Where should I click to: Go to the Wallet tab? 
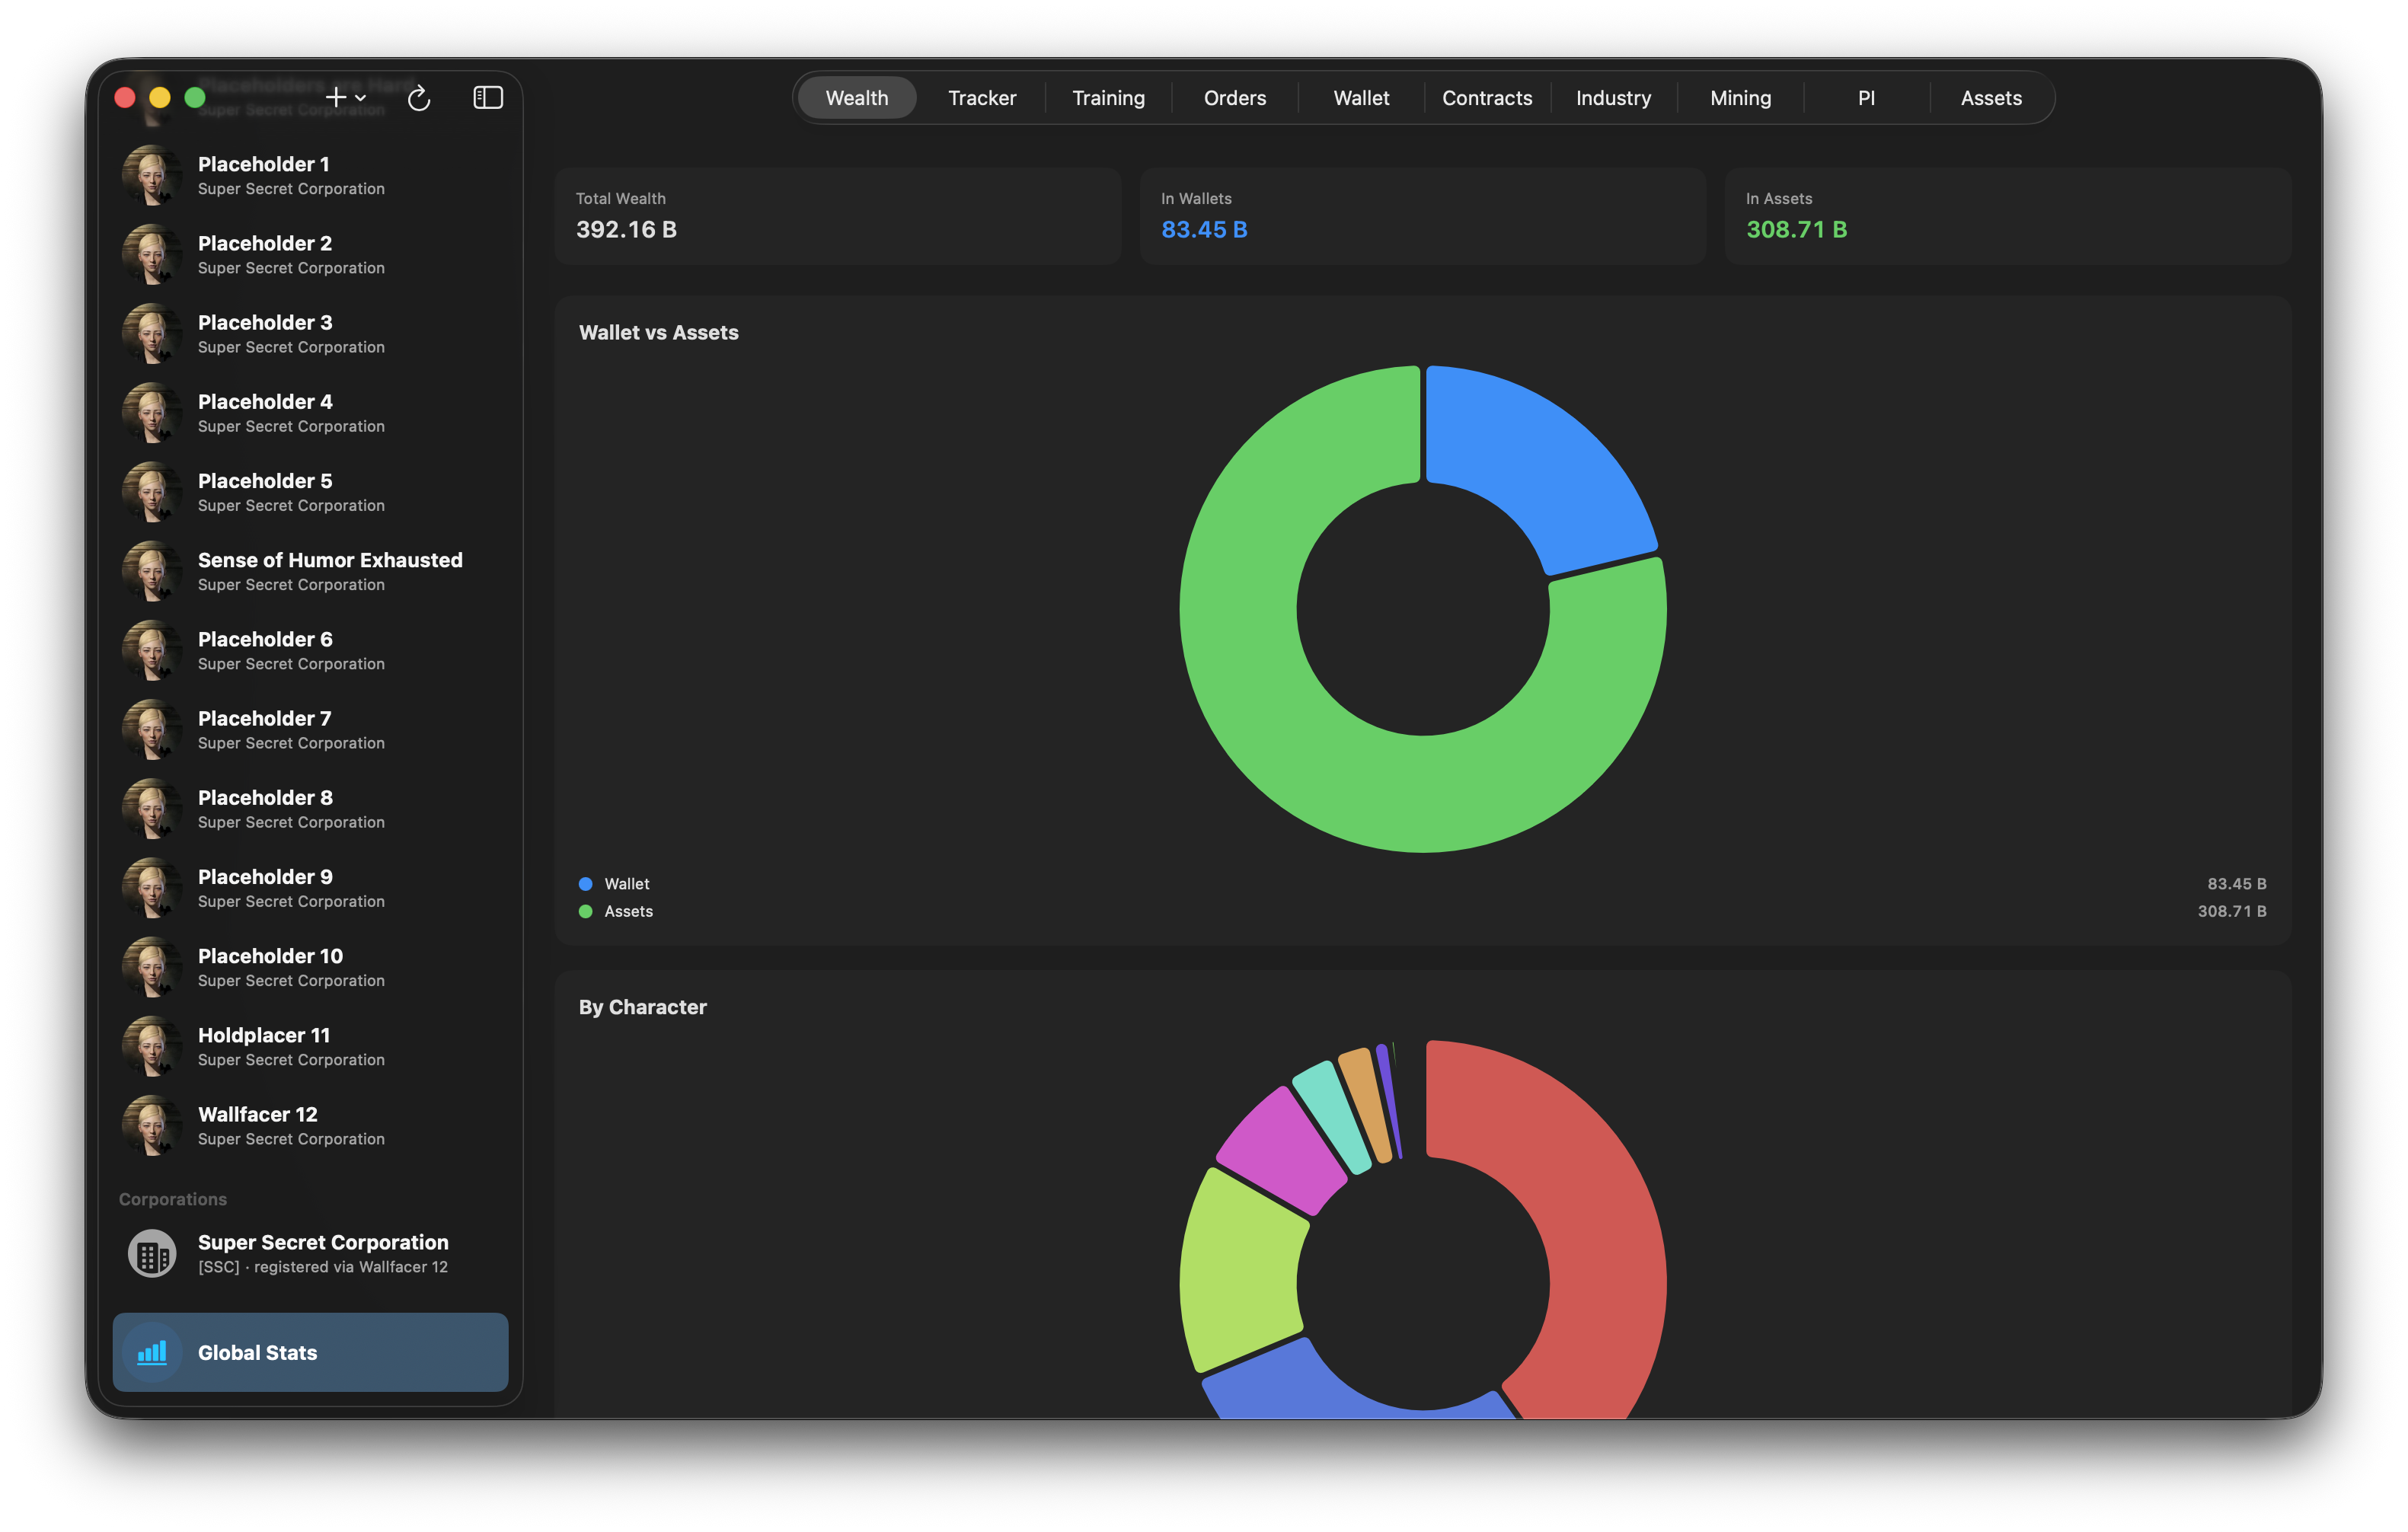point(1361,98)
